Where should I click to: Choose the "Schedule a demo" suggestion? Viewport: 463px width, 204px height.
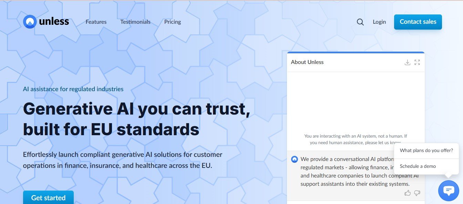pos(418,166)
